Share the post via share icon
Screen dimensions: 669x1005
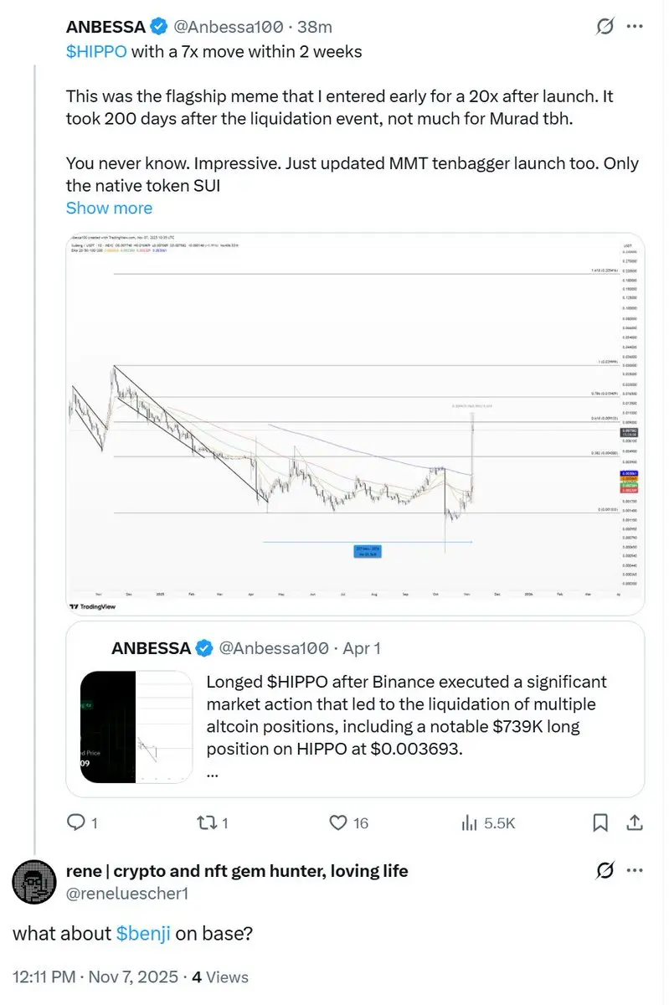coord(635,822)
